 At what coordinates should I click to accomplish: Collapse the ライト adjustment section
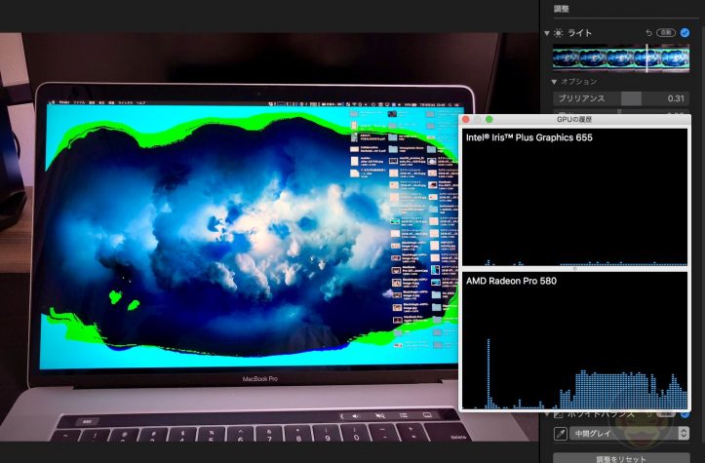point(546,33)
